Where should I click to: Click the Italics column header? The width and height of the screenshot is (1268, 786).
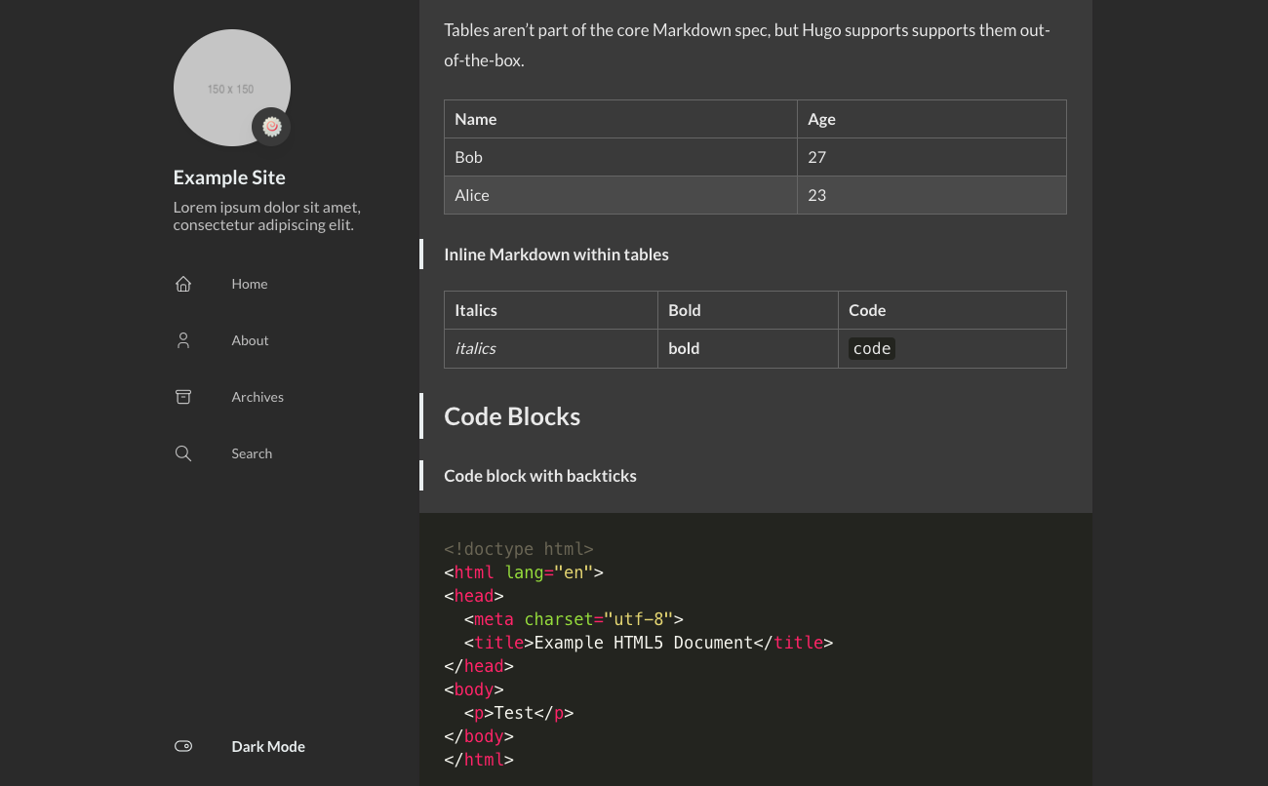click(x=551, y=310)
